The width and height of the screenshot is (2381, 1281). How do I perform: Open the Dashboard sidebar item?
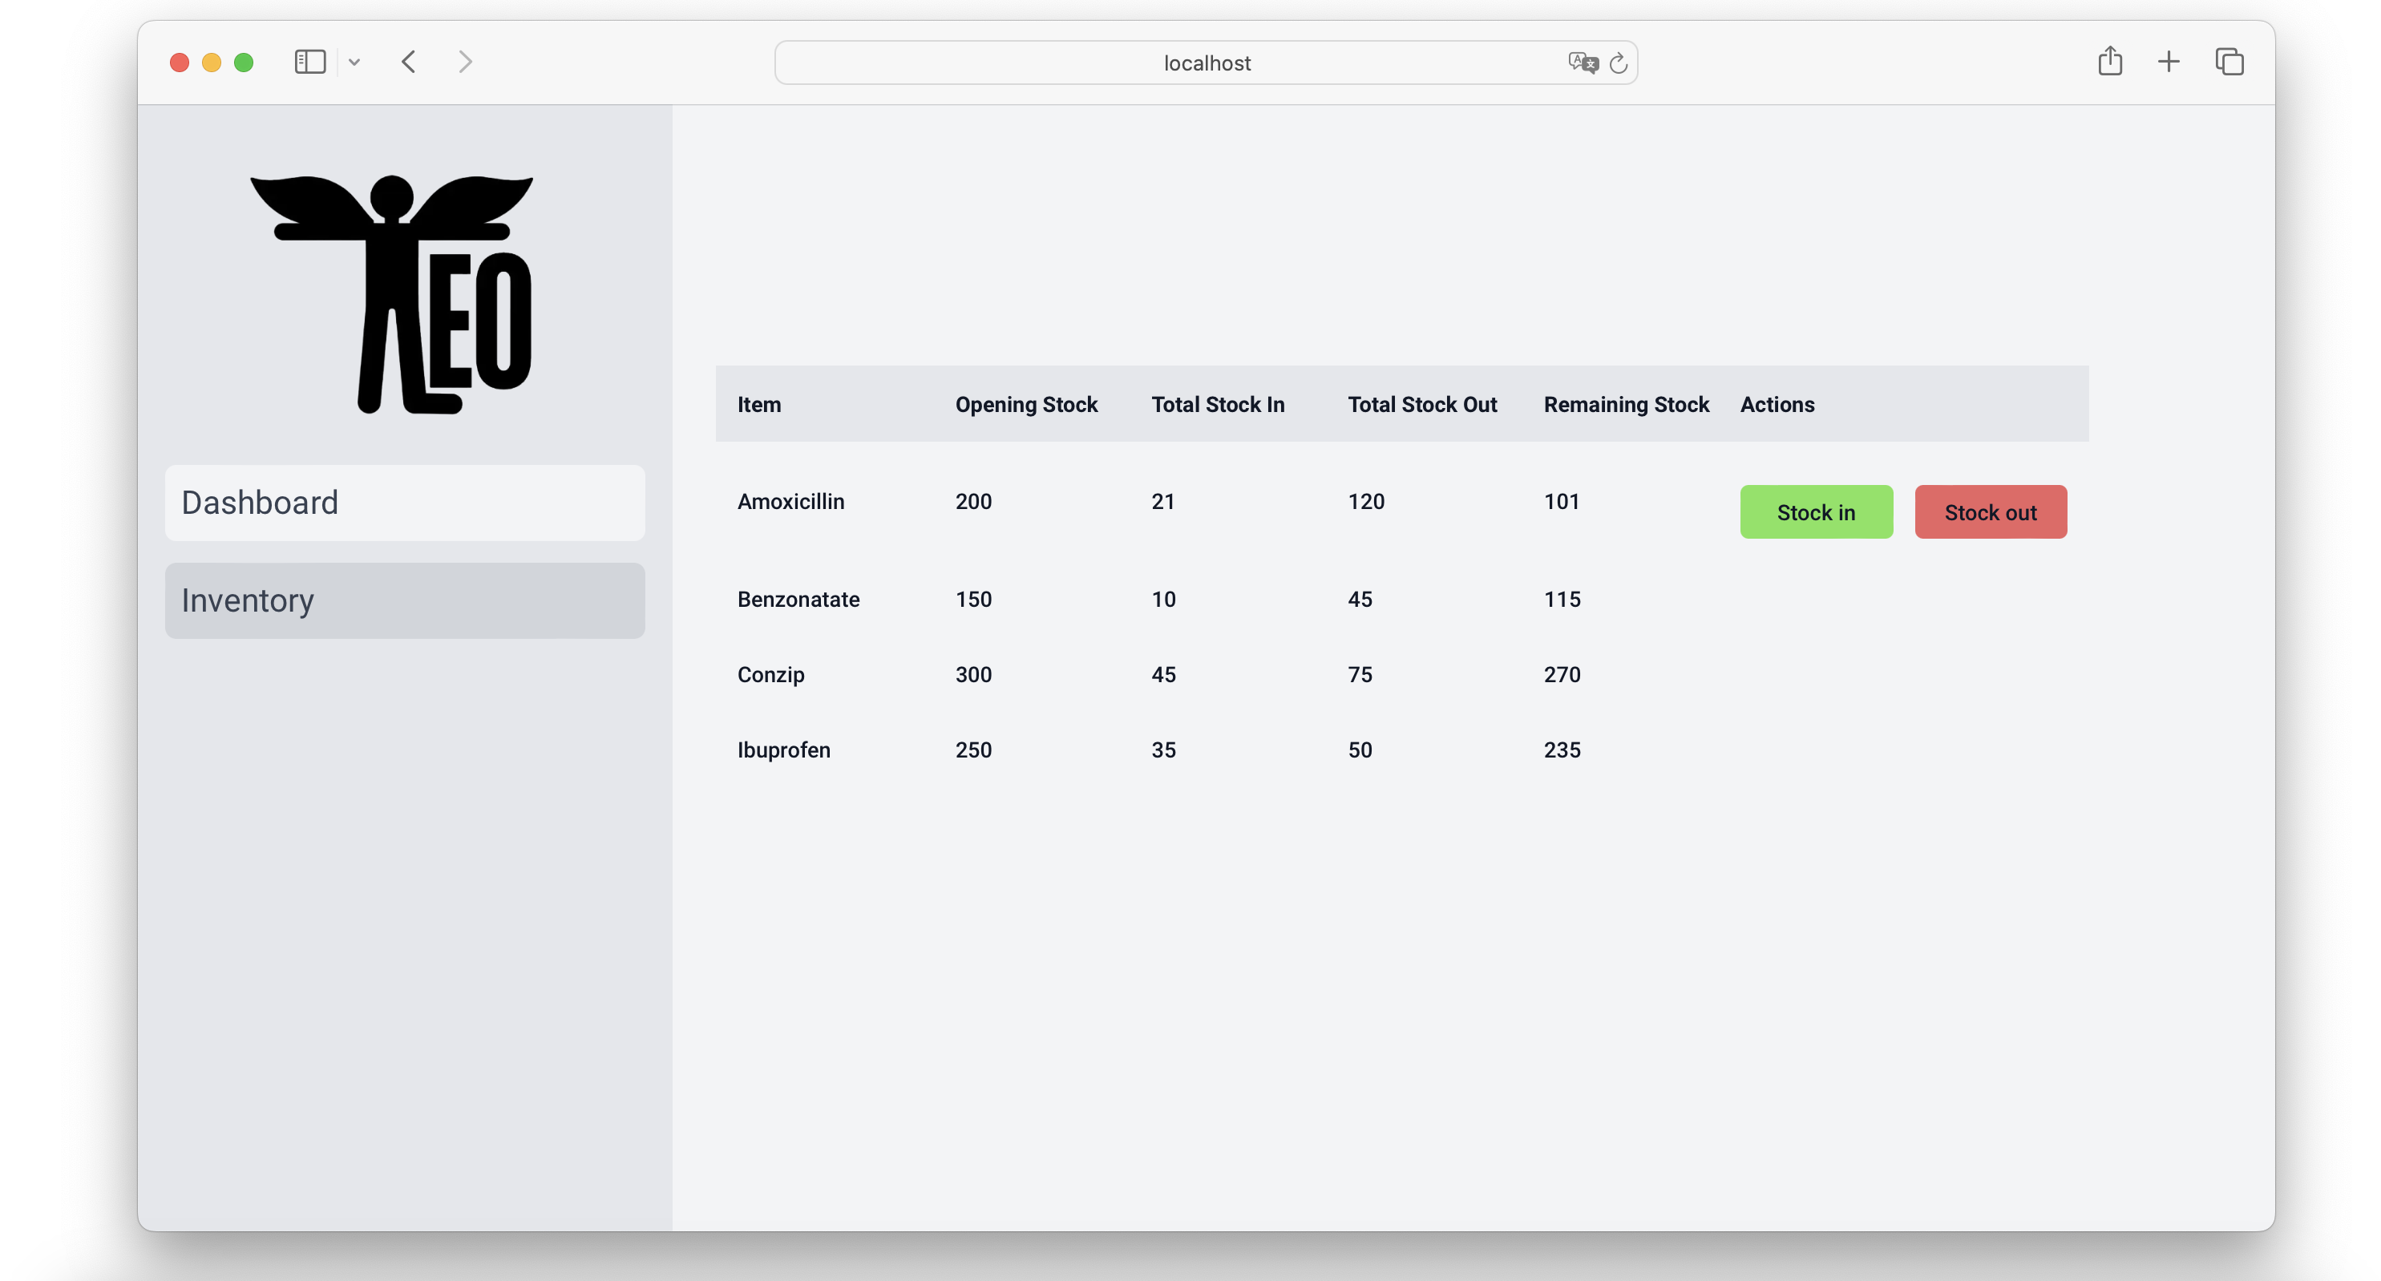[x=405, y=503]
